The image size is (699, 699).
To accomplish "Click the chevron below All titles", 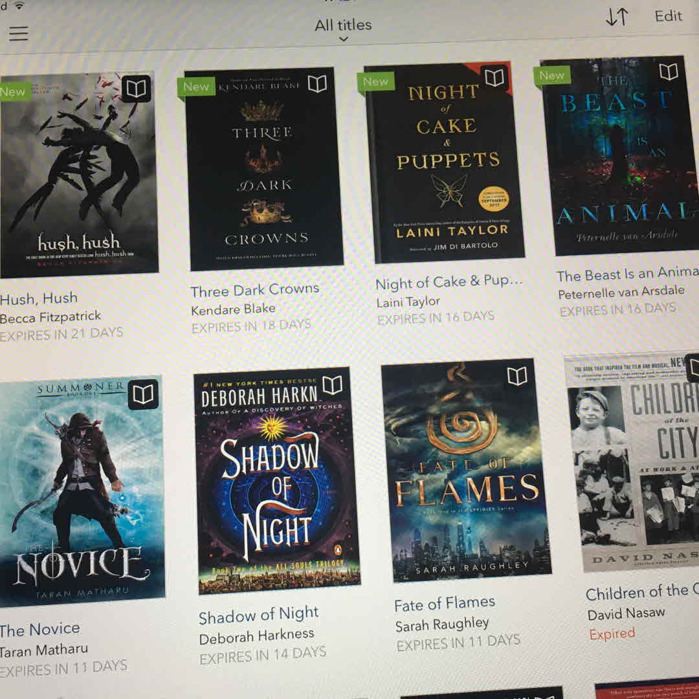I will point(343,39).
